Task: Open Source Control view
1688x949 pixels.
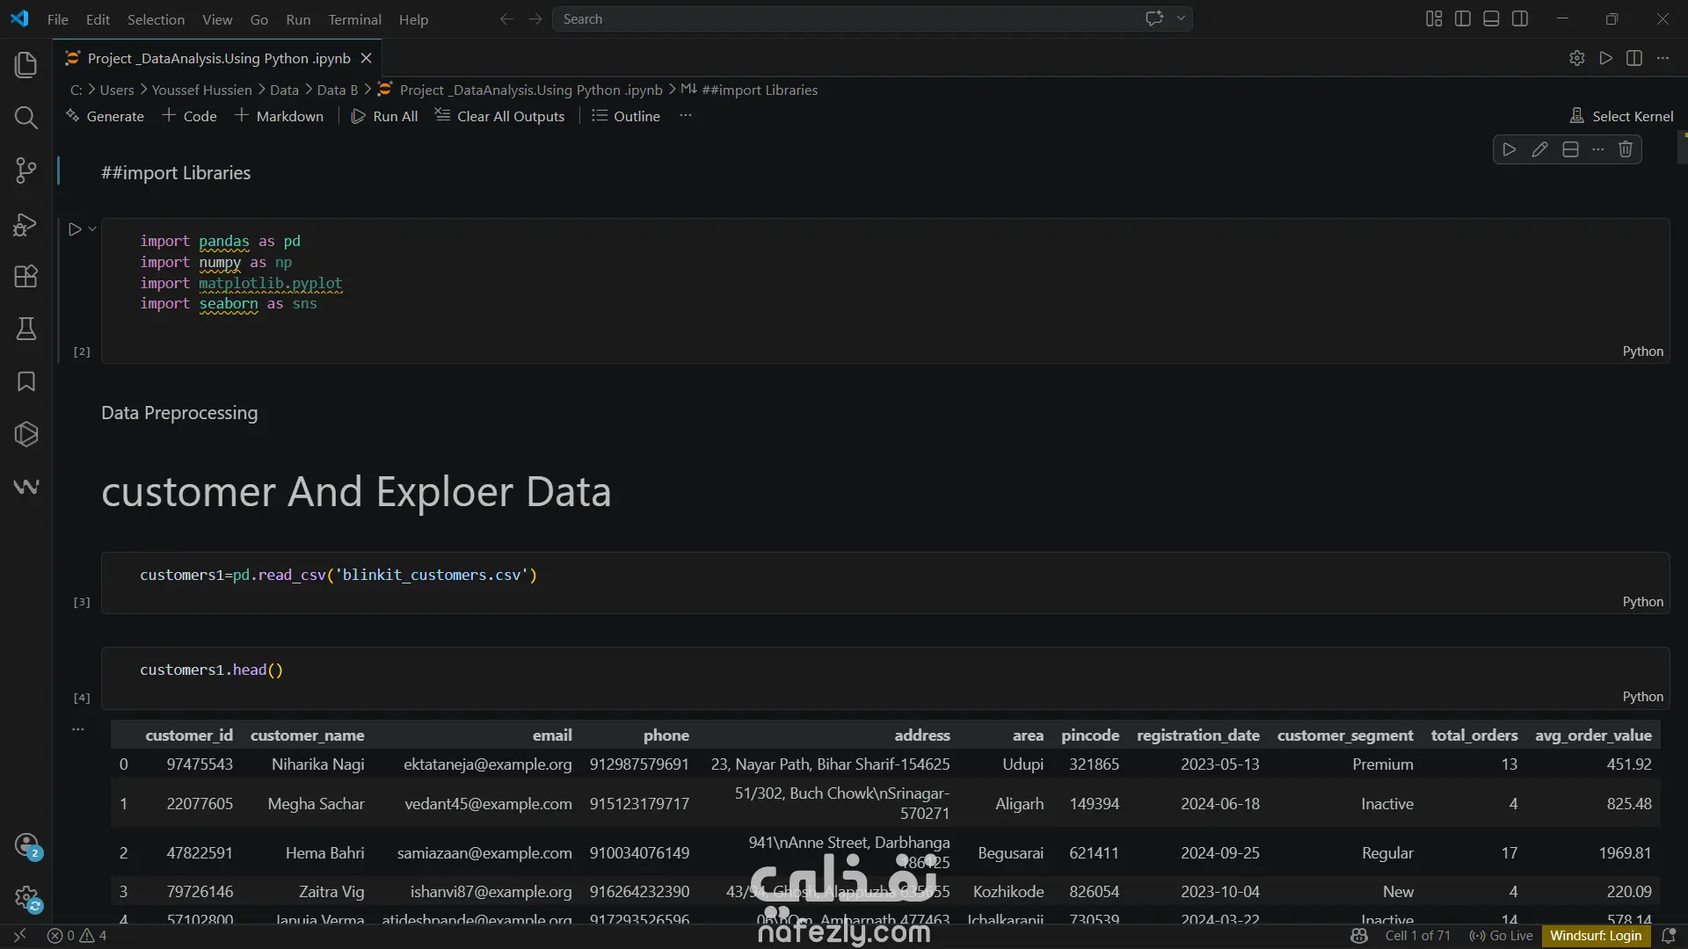Action: pyautogui.click(x=26, y=170)
